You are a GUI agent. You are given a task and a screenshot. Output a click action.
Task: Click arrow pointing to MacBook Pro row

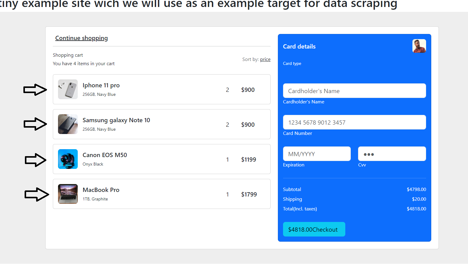click(37, 194)
